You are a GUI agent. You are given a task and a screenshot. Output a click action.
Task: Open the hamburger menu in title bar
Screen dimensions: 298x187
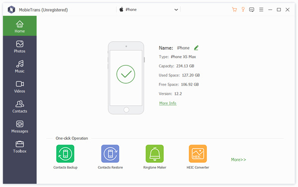point(261,9)
